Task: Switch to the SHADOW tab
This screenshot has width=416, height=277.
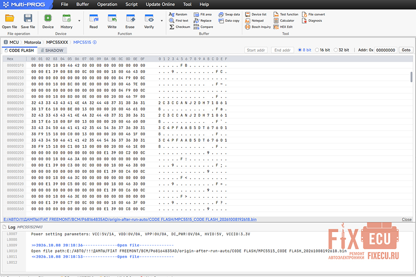Action: click(x=52, y=50)
